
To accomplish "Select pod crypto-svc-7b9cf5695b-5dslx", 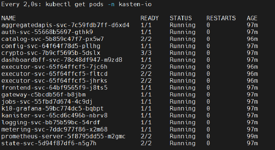I will (x=51, y=53).
